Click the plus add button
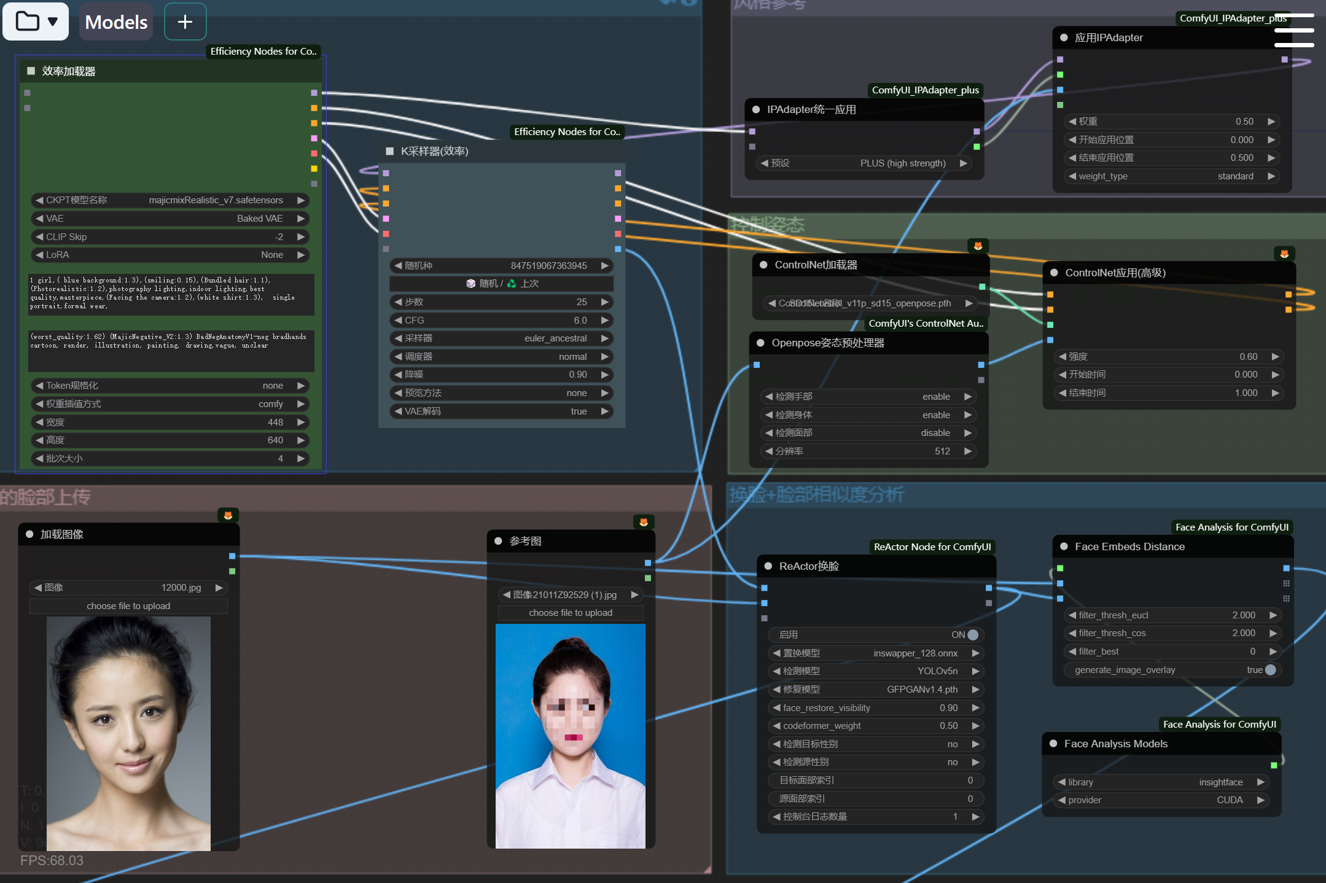Viewport: 1326px width, 883px height. (x=185, y=21)
